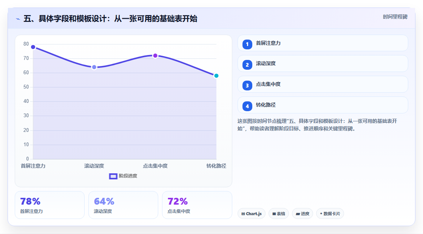423x234 pixels.
Task: Click the blue lightning icon beside the title
Action: tap(18, 19)
